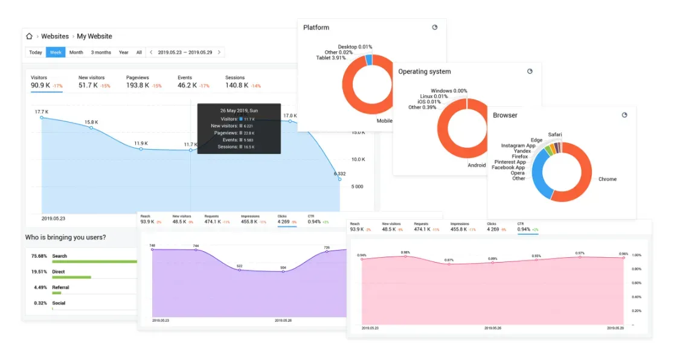Open the previous date range with the left arrow
Viewport: 677px width, 355px height.
150,52
